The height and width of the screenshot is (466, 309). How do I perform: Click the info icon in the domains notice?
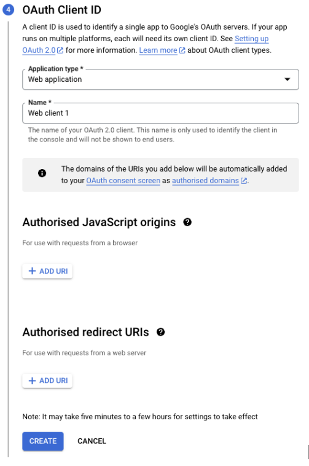coord(42,173)
